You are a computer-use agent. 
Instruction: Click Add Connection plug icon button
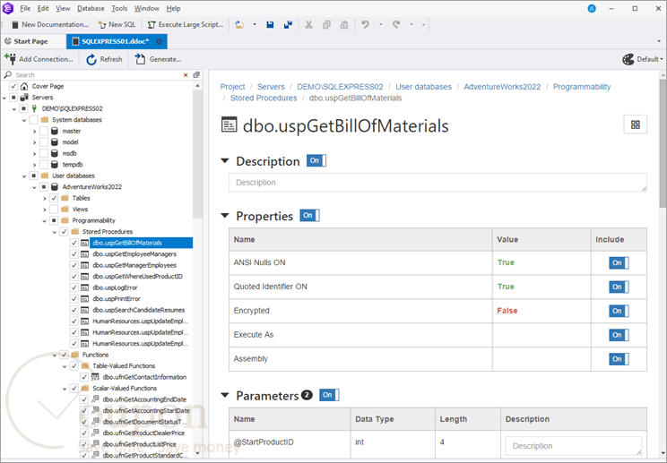tap(39, 59)
